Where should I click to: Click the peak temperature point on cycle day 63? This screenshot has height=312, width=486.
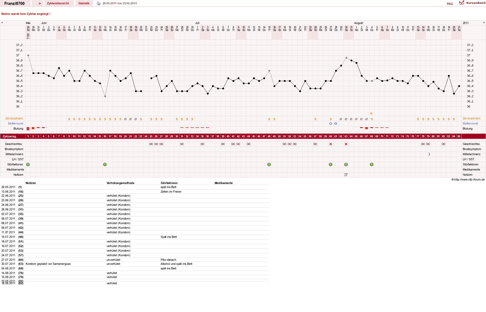tap(346, 58)
